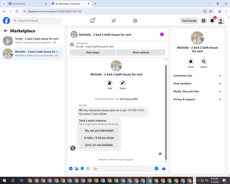The image size is (230, 184).
Task: Open conversation info purple icon
Action: [162, 34]
